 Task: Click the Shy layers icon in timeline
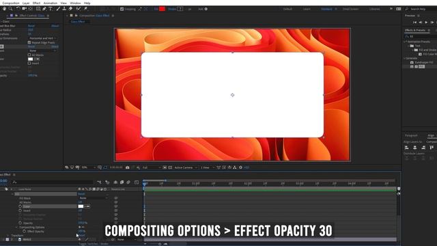115,182
